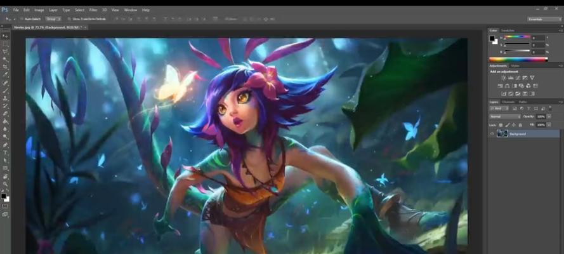Select the Blur tool
Viewport: 564px width, 254px height.
pos(6,129)
